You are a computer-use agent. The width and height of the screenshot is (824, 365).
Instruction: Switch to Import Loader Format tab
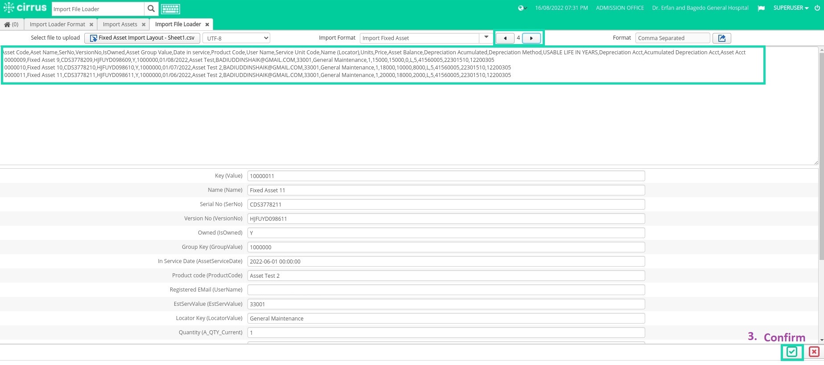click(x=58, y=24)
